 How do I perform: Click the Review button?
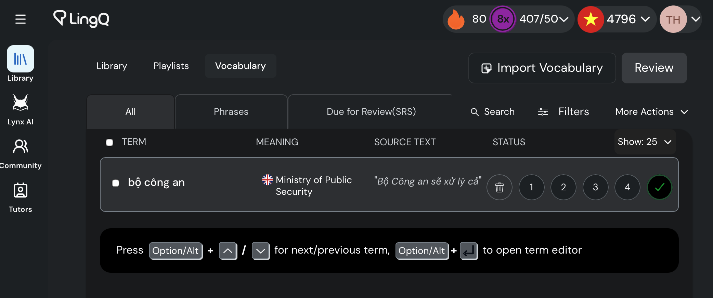point(654,68)
